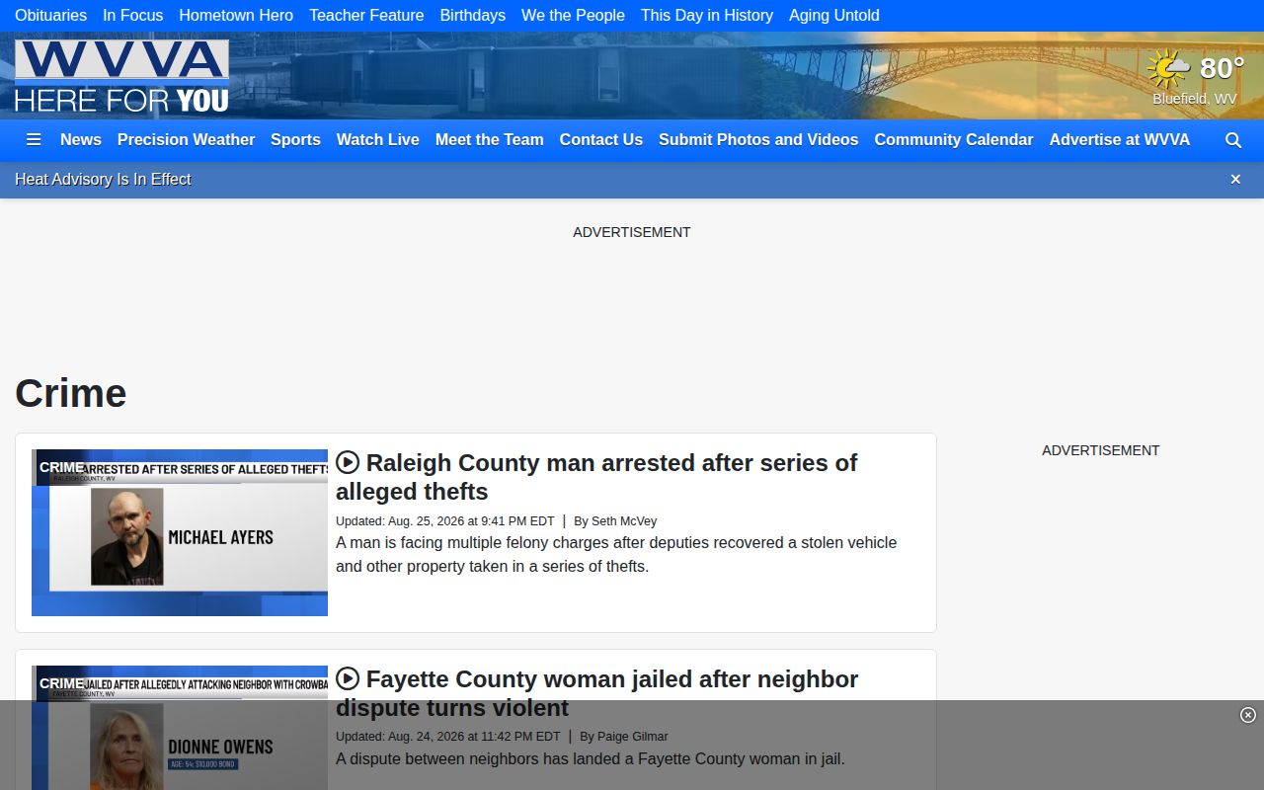Open Community Calendar menu item
The image size is (1264, 790).
954,140
